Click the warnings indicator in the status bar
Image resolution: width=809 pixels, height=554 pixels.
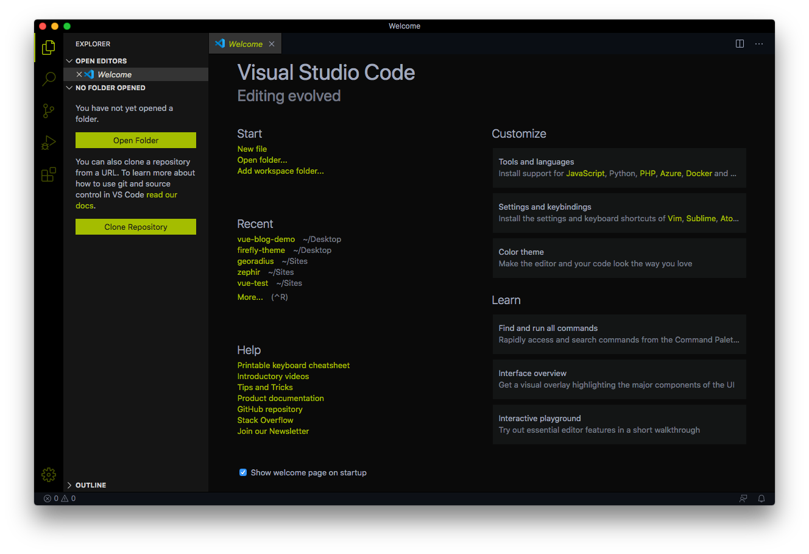68,498
